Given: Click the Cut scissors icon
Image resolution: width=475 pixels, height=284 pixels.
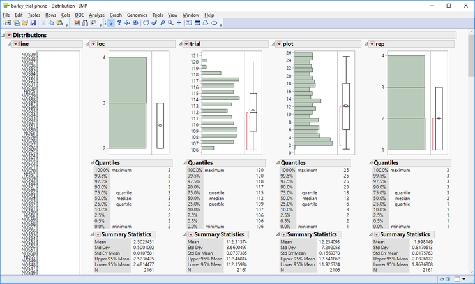Looking at the screenshot, I should (x=43, y=23).
